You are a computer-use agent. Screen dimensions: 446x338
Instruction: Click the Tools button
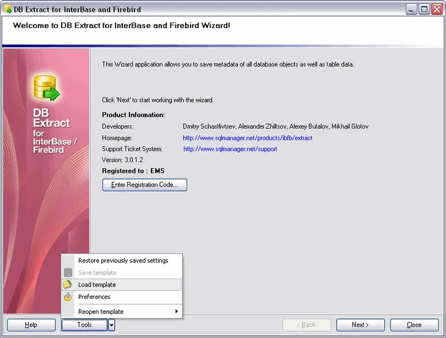click(84, 325)
